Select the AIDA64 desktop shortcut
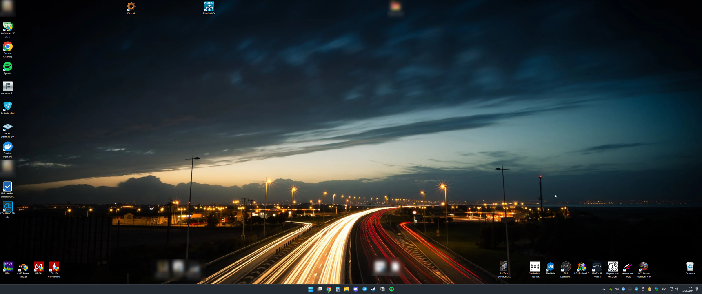702x294 pixels. (39, 268)
